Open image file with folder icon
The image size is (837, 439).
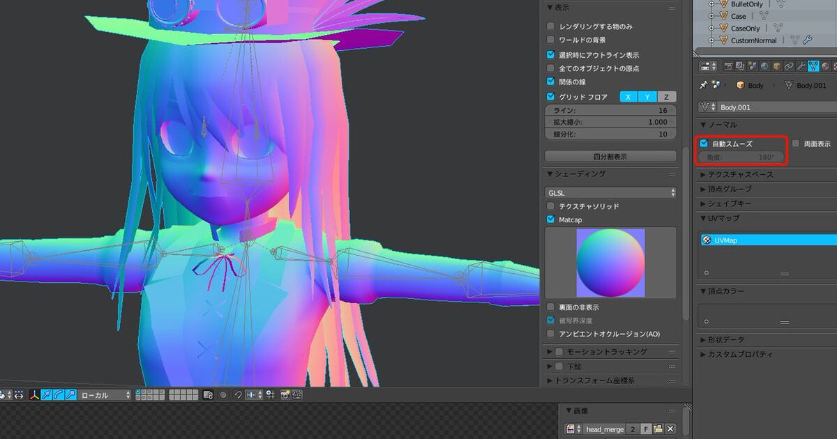pyautogui.click(x=658, y=429)
